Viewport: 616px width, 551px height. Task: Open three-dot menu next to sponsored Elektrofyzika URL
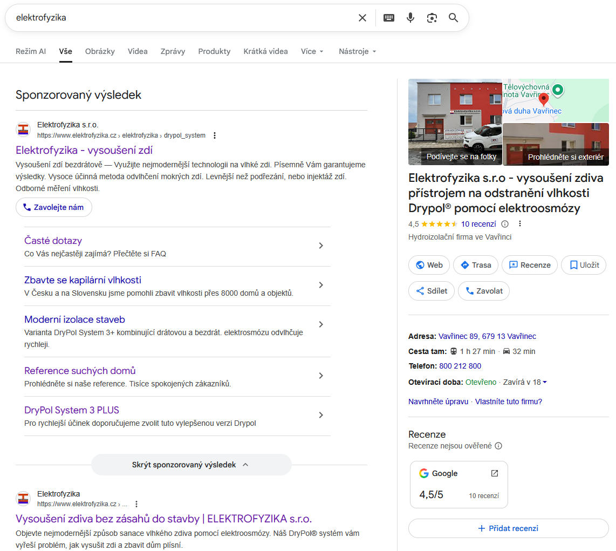(x=215, y=135)
